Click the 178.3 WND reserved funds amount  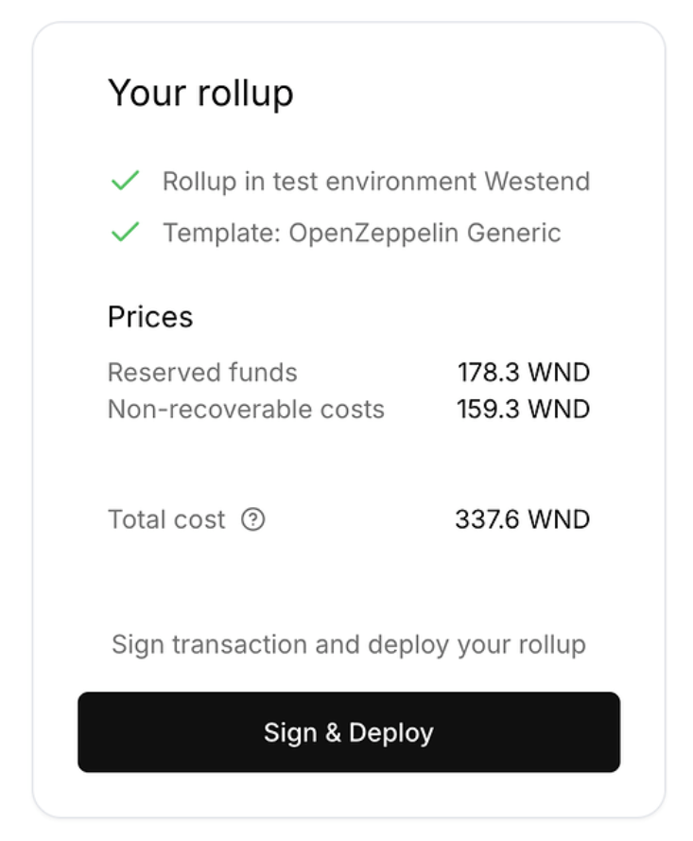click(x=524, y=372)
